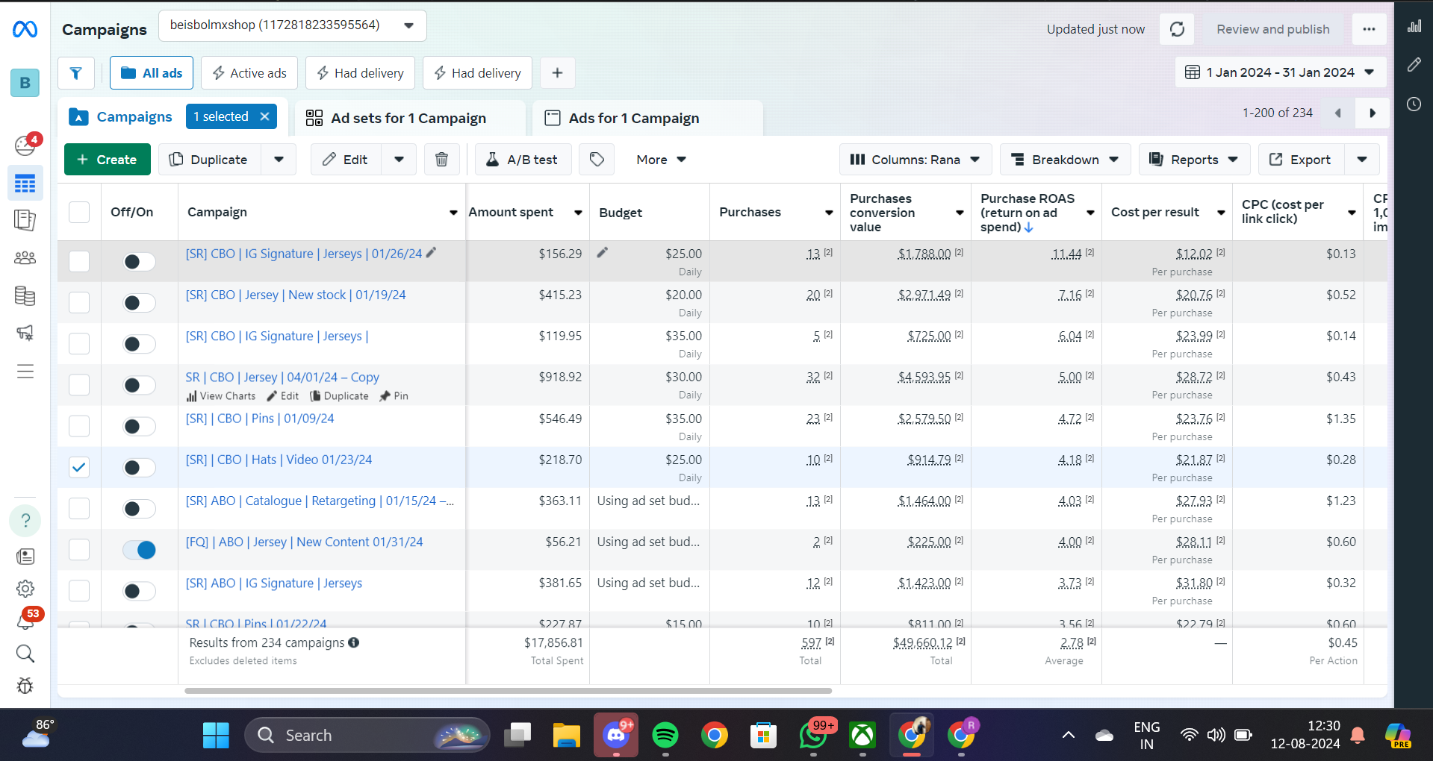The height and width of the screenshot is (761, 1433).
Task: Select the Active ads filter tab
Action: pyautogui.click(x=249, y=73)
